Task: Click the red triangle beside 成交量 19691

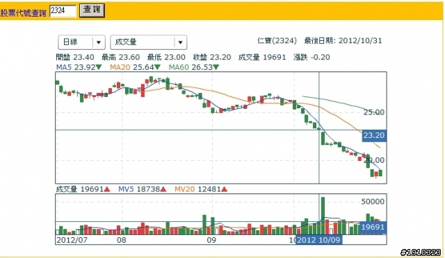Action: (x=107, y=189)
